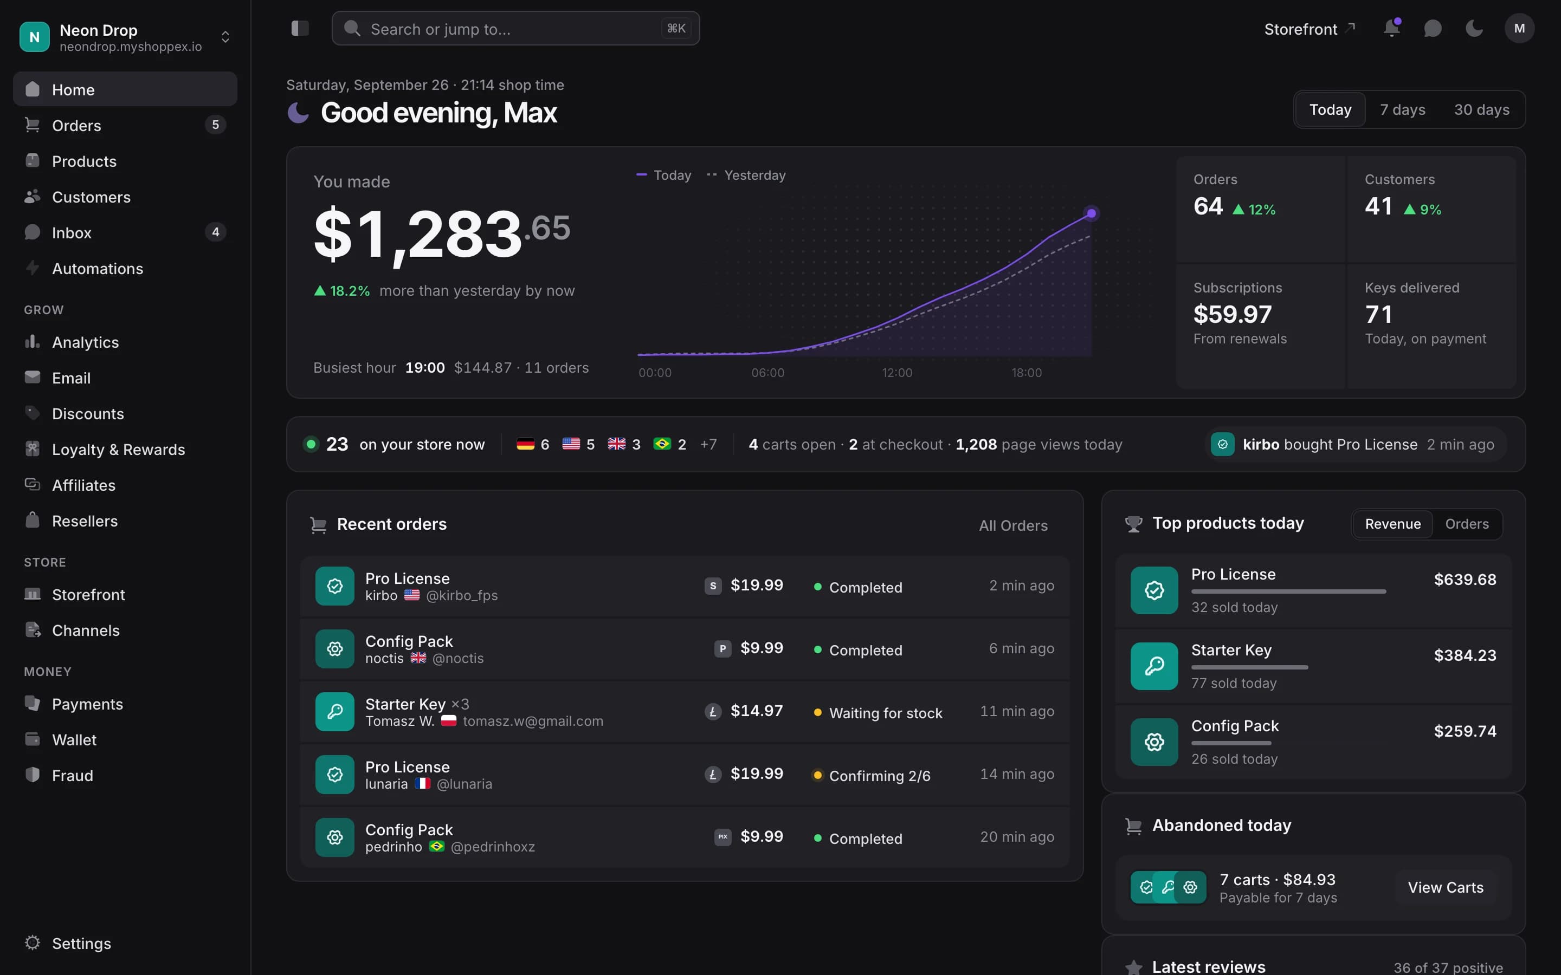The image size is (1561, 975).
Task: Click the Loyalty & Rewards gift icon
Action: point(33,449)
